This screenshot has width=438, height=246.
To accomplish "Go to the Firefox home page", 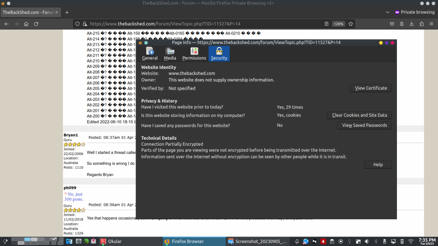I will pyautogui.click(x=27, y=24).
